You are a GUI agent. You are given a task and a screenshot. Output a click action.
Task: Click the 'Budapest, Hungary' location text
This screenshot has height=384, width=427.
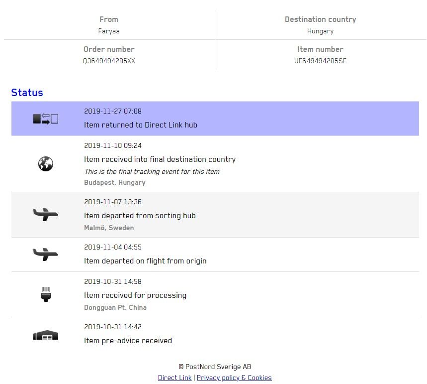point(115,182)
